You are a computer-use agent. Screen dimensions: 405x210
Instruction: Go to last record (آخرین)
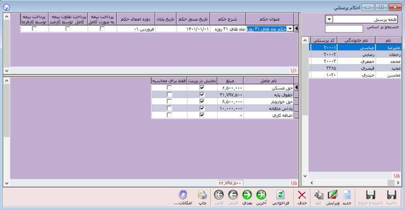pyautogui.click(x=261, y=196)
